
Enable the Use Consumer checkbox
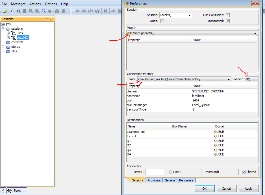click(x=228, y=15)
